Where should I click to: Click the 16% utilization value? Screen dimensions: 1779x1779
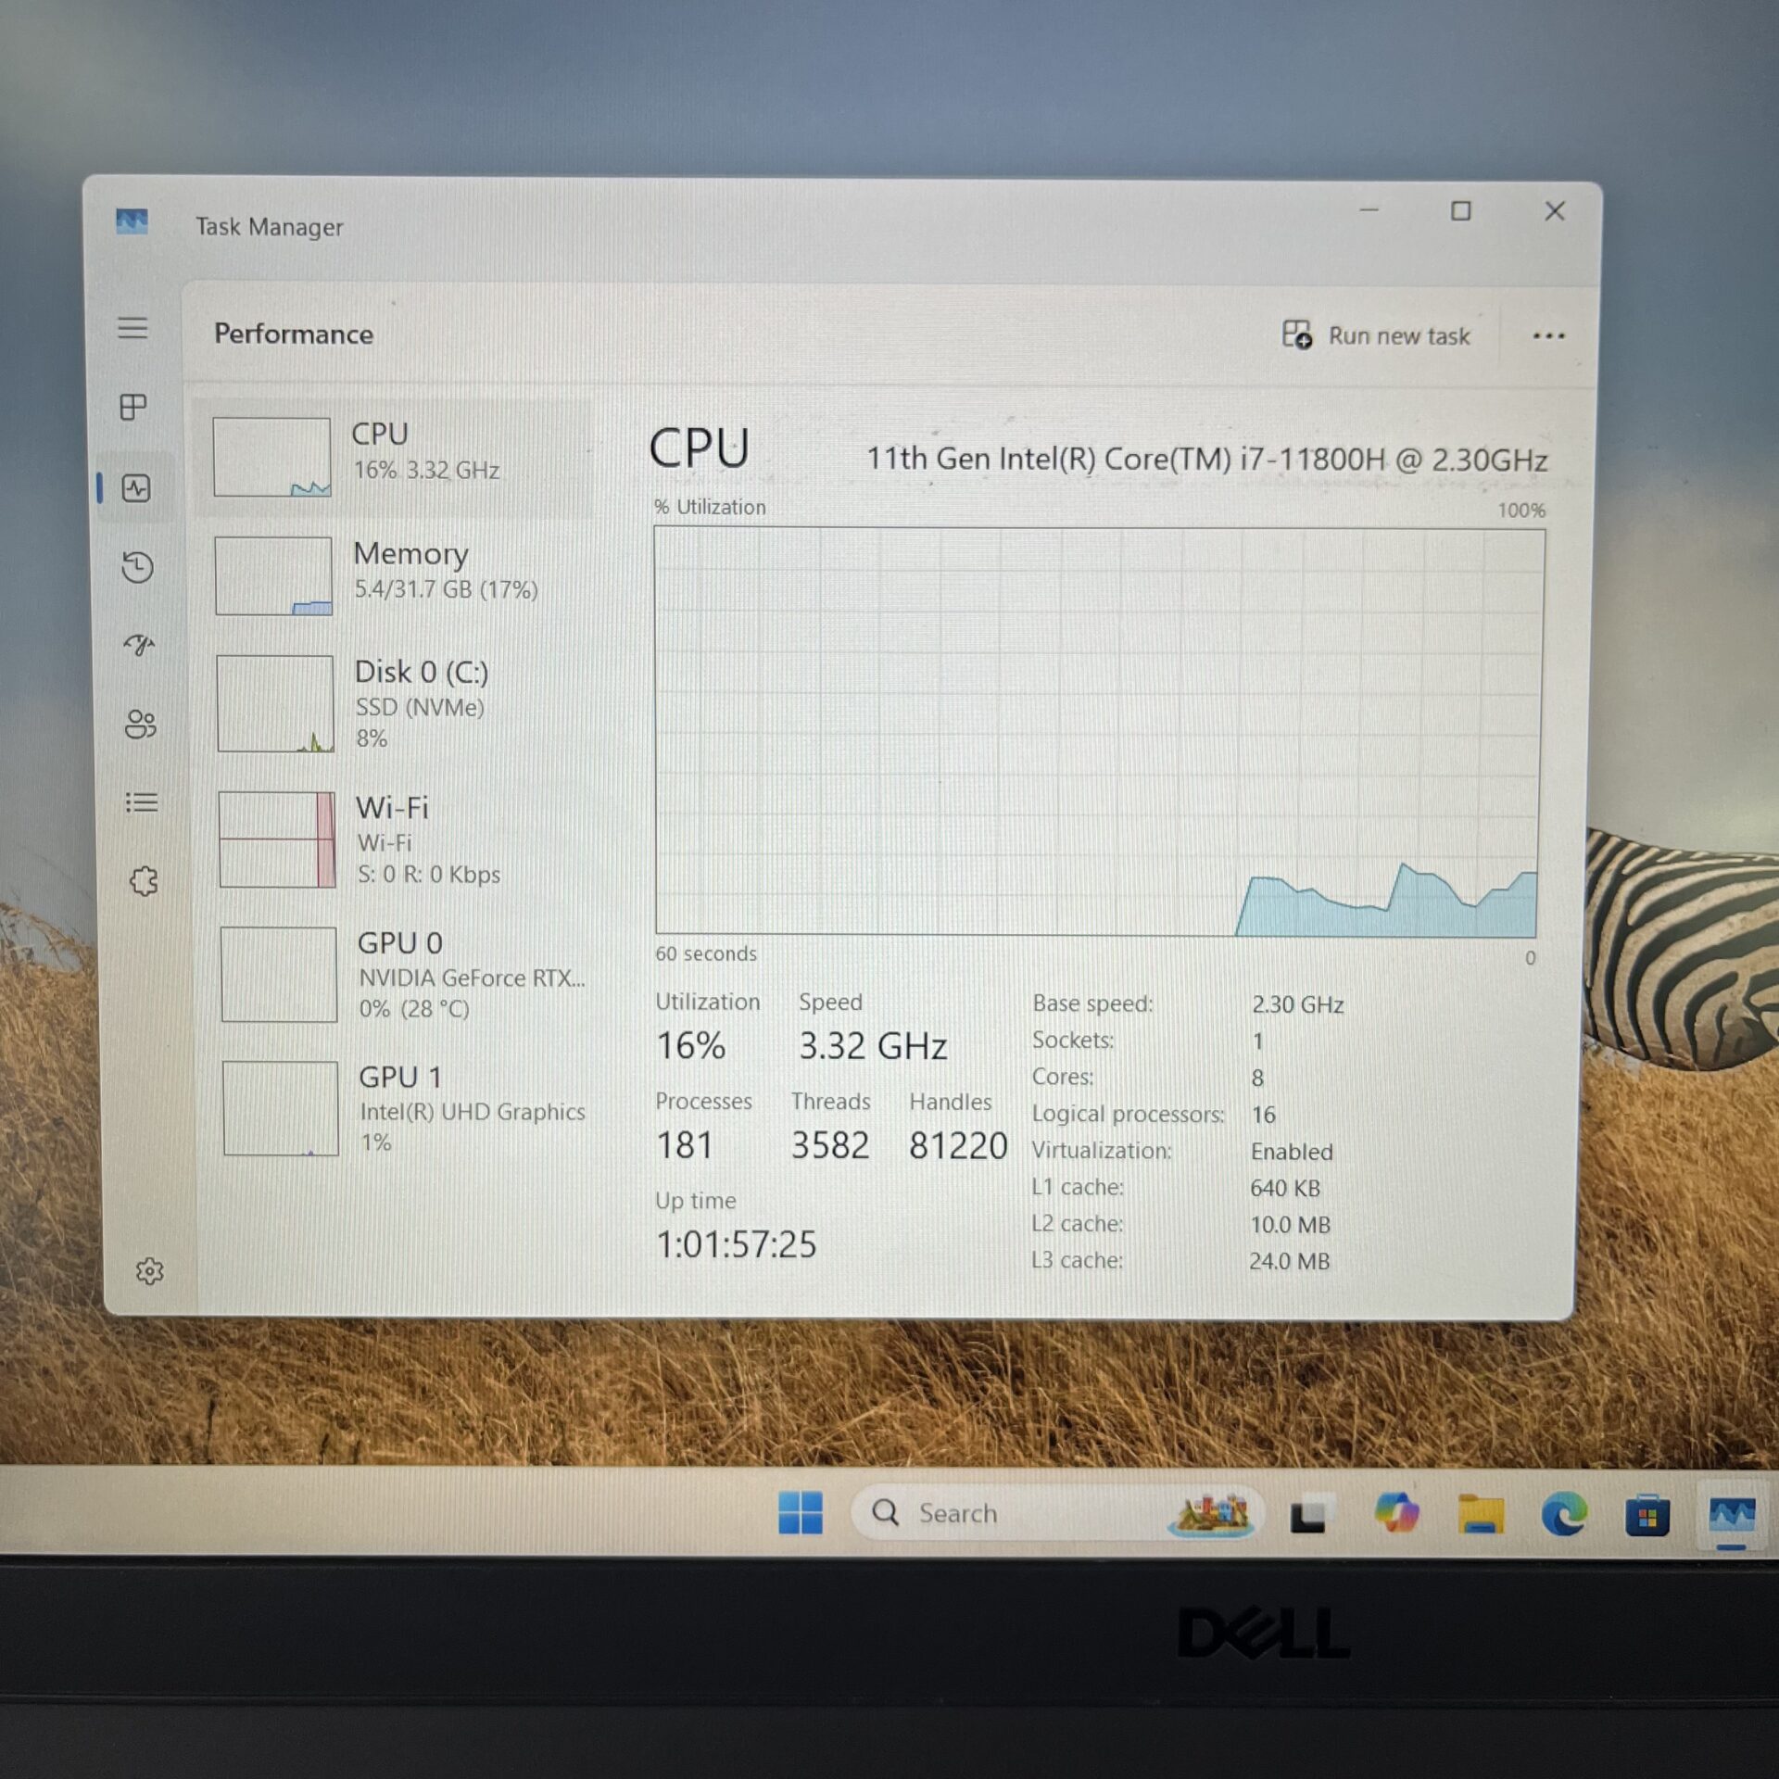690,1046
